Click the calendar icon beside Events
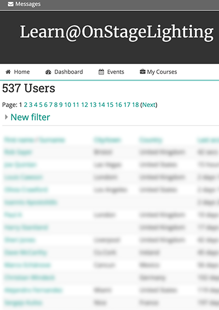Viewport: 219px width, 310px height. pos(101,72)
